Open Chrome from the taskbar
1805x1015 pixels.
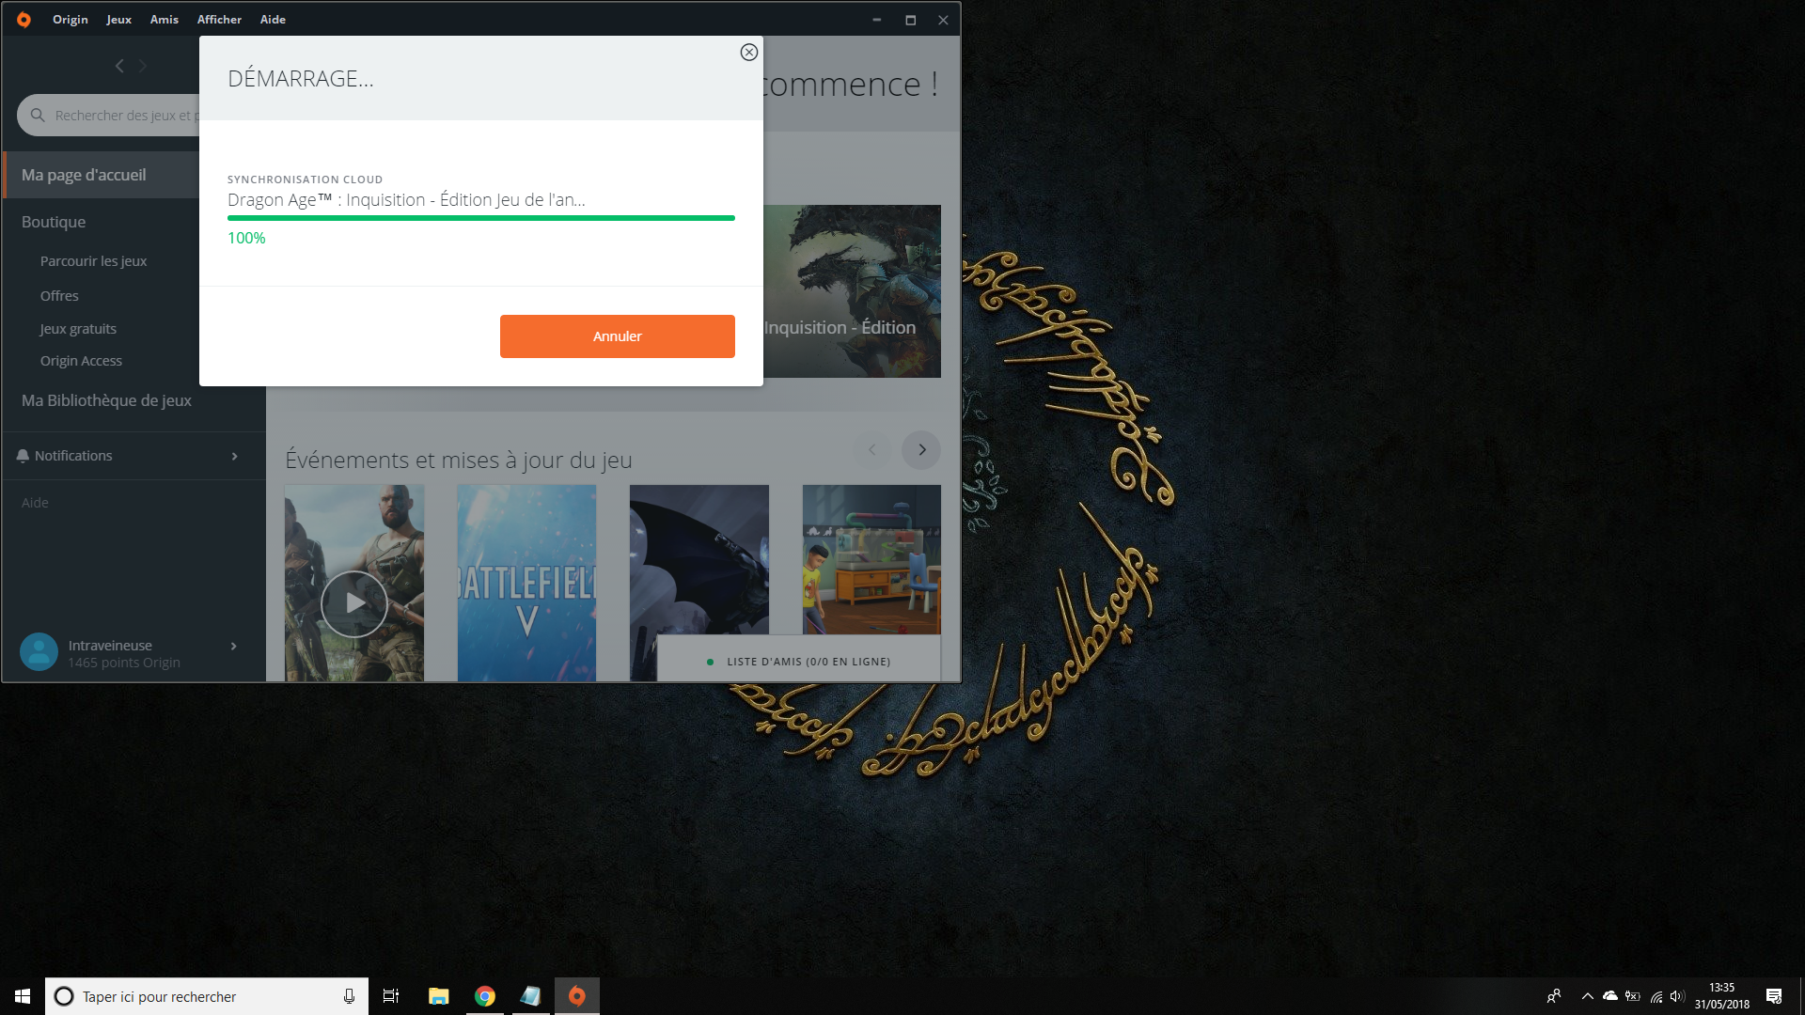[485, 996]
